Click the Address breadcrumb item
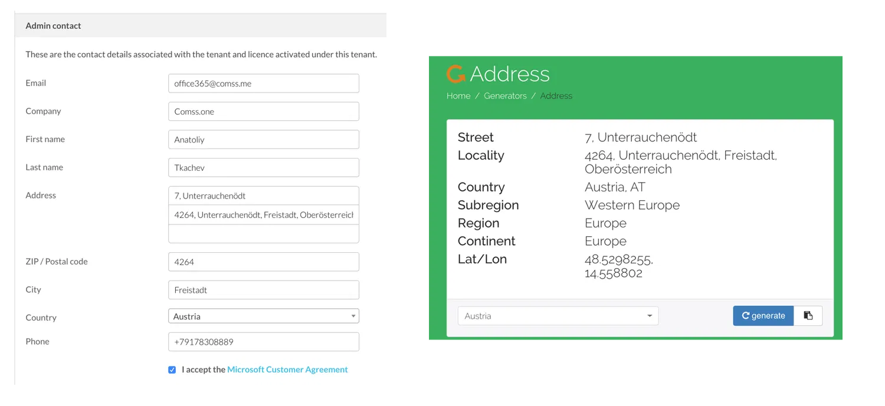Viewport: 885px width, 406px height. pyautogui.click(x=556, y=96)
